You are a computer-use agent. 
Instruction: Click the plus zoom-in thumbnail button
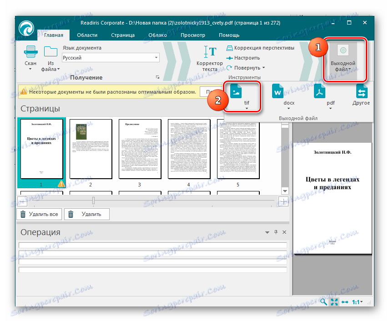pyautogui.click(x=283, y=202)
